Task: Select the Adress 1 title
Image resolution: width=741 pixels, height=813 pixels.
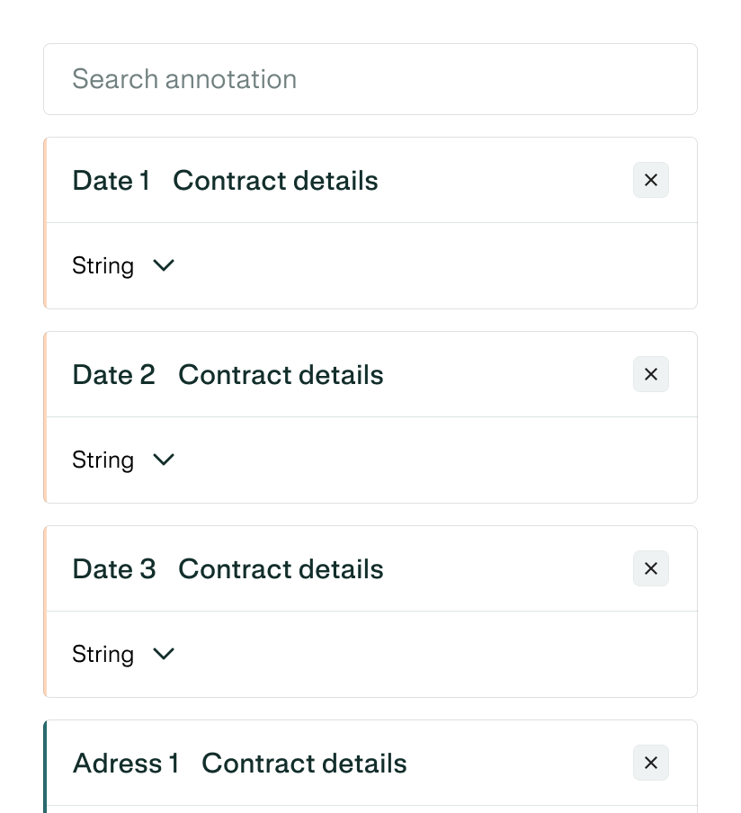Action: [125, 763]
